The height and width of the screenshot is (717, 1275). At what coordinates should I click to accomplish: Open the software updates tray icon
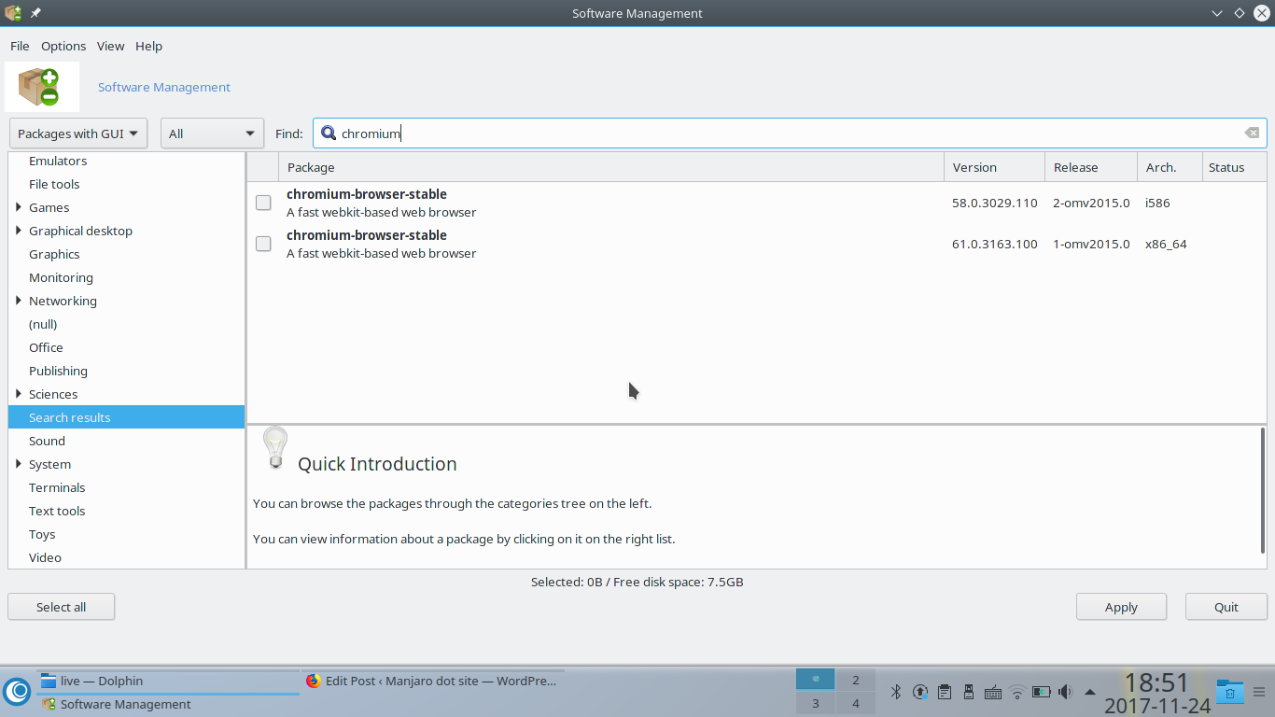pos(919,692)
